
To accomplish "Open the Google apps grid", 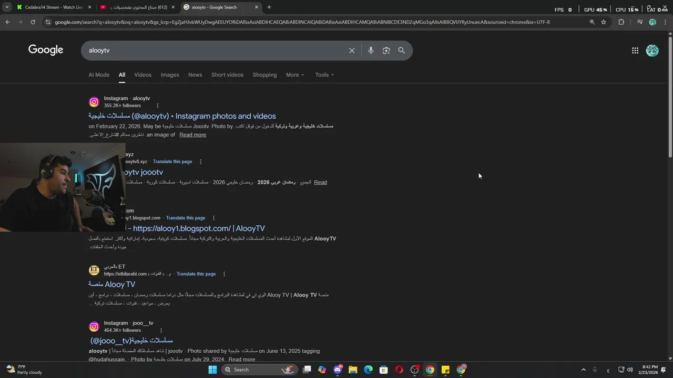I will click(x=635, y=50).
